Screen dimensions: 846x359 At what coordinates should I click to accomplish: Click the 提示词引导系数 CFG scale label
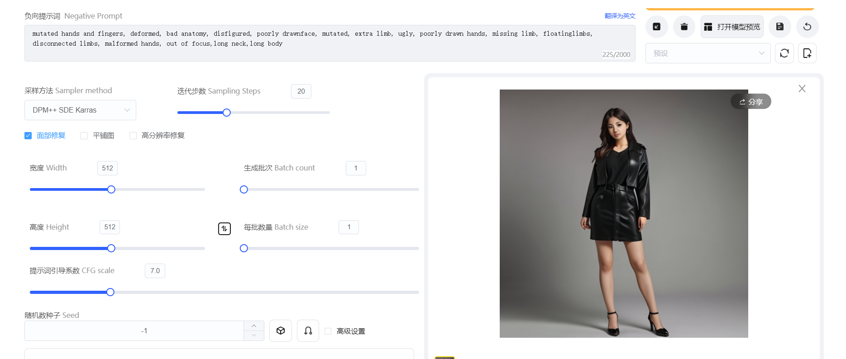[72, 270]
